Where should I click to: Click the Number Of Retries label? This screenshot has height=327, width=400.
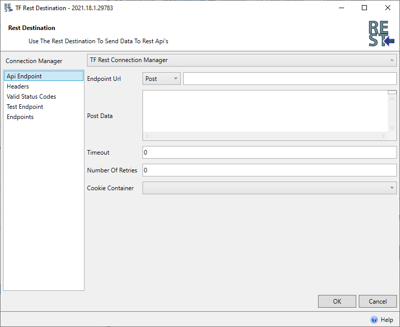[112, 170]
